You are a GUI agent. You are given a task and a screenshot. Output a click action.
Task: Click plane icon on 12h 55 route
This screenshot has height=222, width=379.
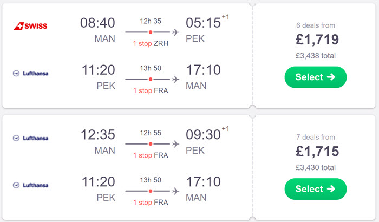click(x=176, y=144)
